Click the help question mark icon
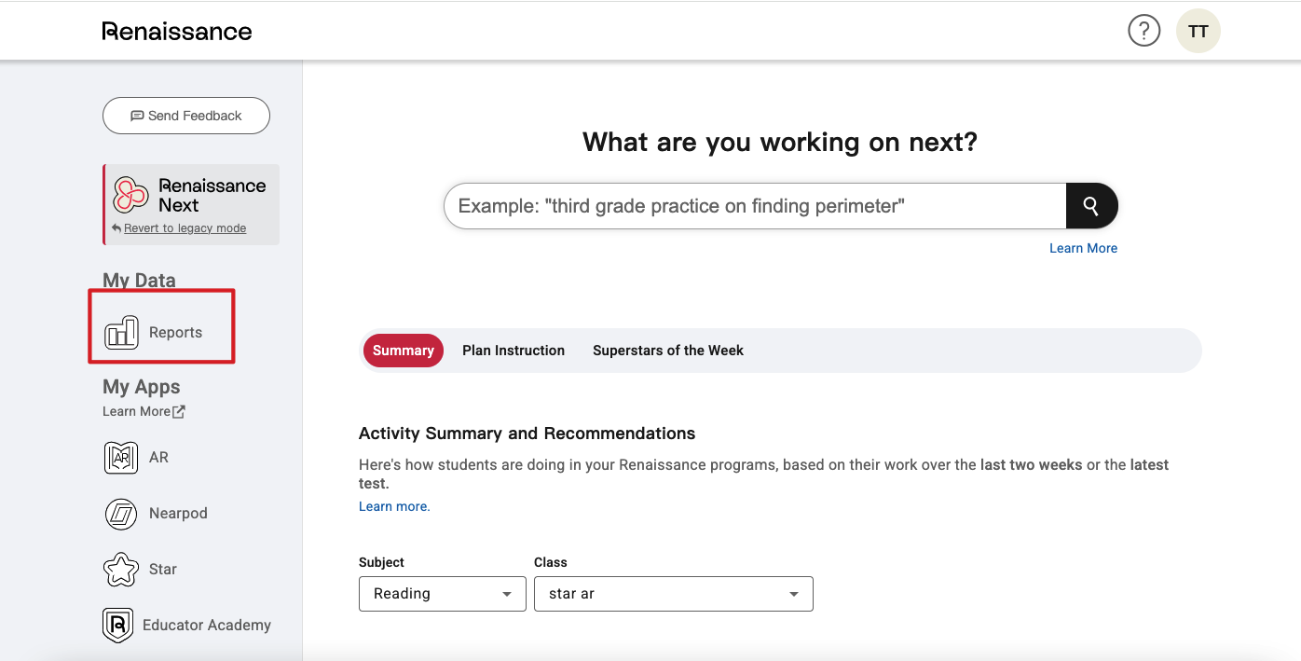 pyautogui.click(x=1144, y=31)
